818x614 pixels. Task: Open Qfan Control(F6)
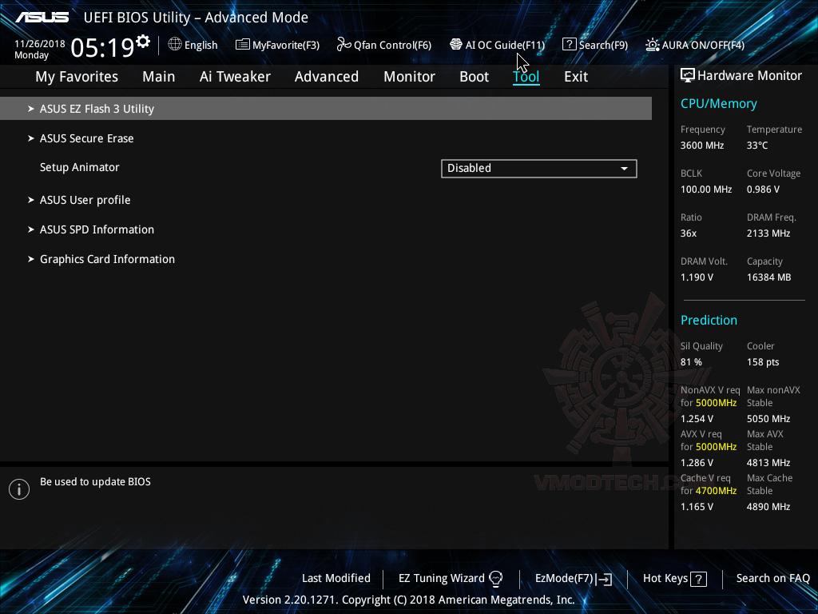coord(392,45)
